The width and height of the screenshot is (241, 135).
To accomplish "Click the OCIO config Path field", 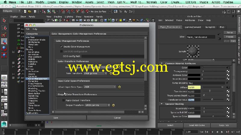I will 113,56.
